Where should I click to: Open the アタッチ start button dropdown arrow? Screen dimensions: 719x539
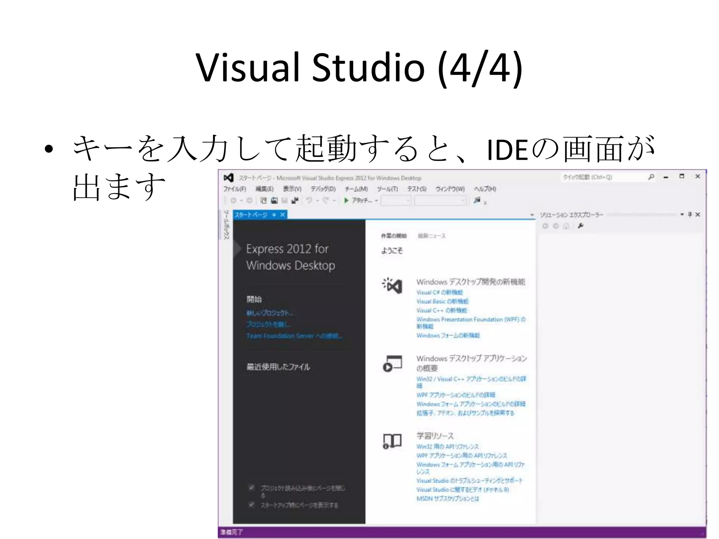coord(376,201)
